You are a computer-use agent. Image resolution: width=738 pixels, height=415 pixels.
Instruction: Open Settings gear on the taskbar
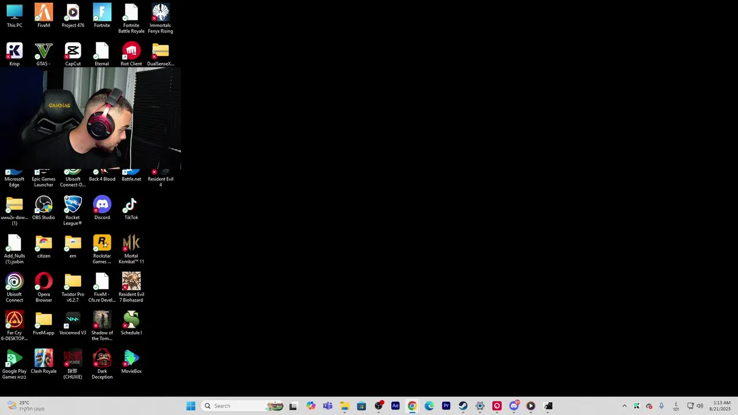tap(480, 406)
